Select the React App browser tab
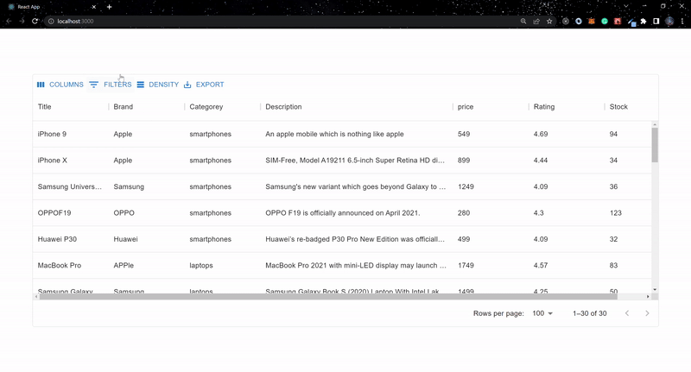 53,7
